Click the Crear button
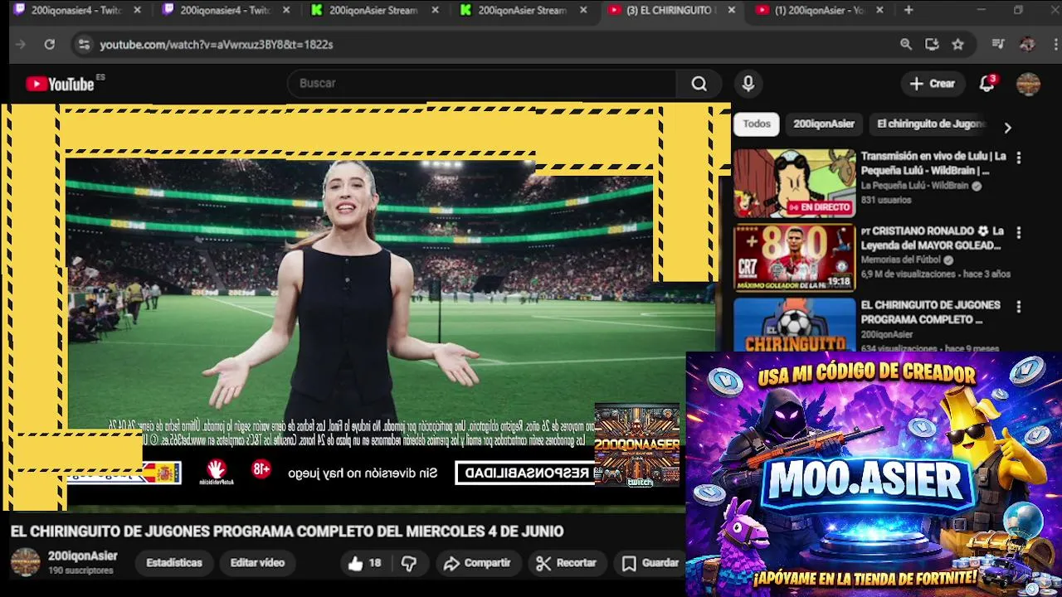Image resolution: width=1062 pixels, height=597 pixels. 933,84
